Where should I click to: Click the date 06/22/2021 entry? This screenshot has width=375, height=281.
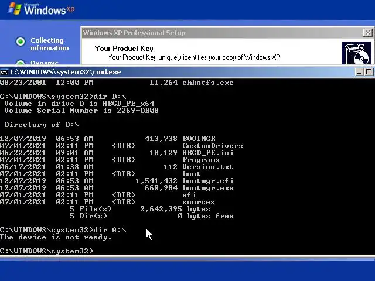tap(23, 153)
